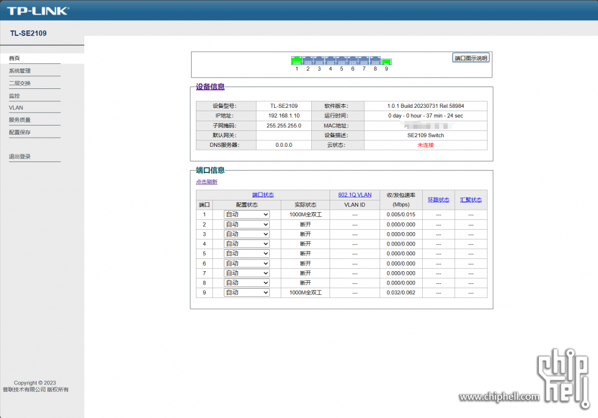Screen dimensions: 598x418
Task: Click SE2109 Switch device description
Action: pyautogui.click(x=426, y=135)
